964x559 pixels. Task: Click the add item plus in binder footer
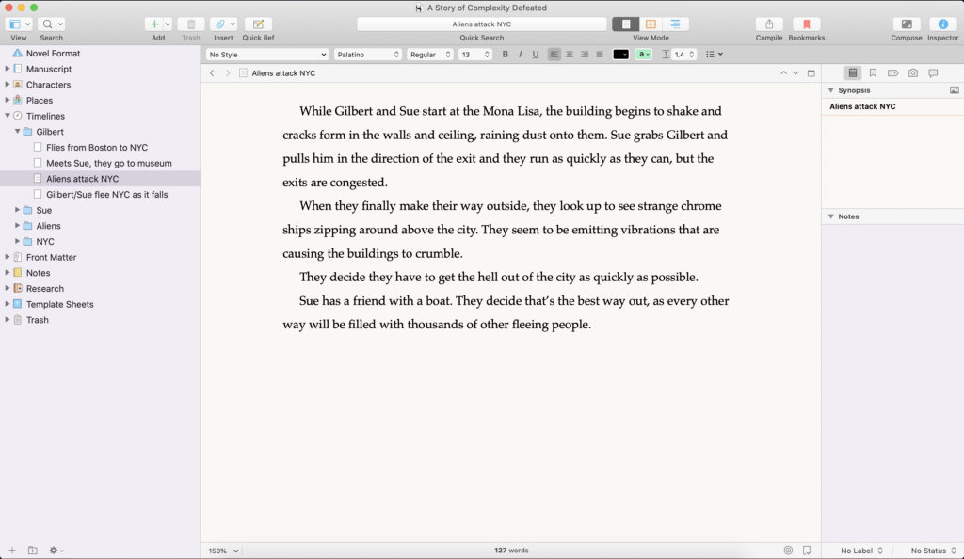pyautogui.click(x=11, y=551)
